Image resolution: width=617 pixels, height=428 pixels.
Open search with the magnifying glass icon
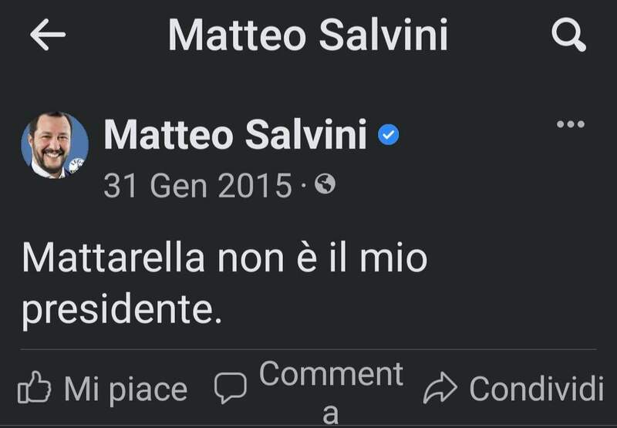(x=569, y=35)
